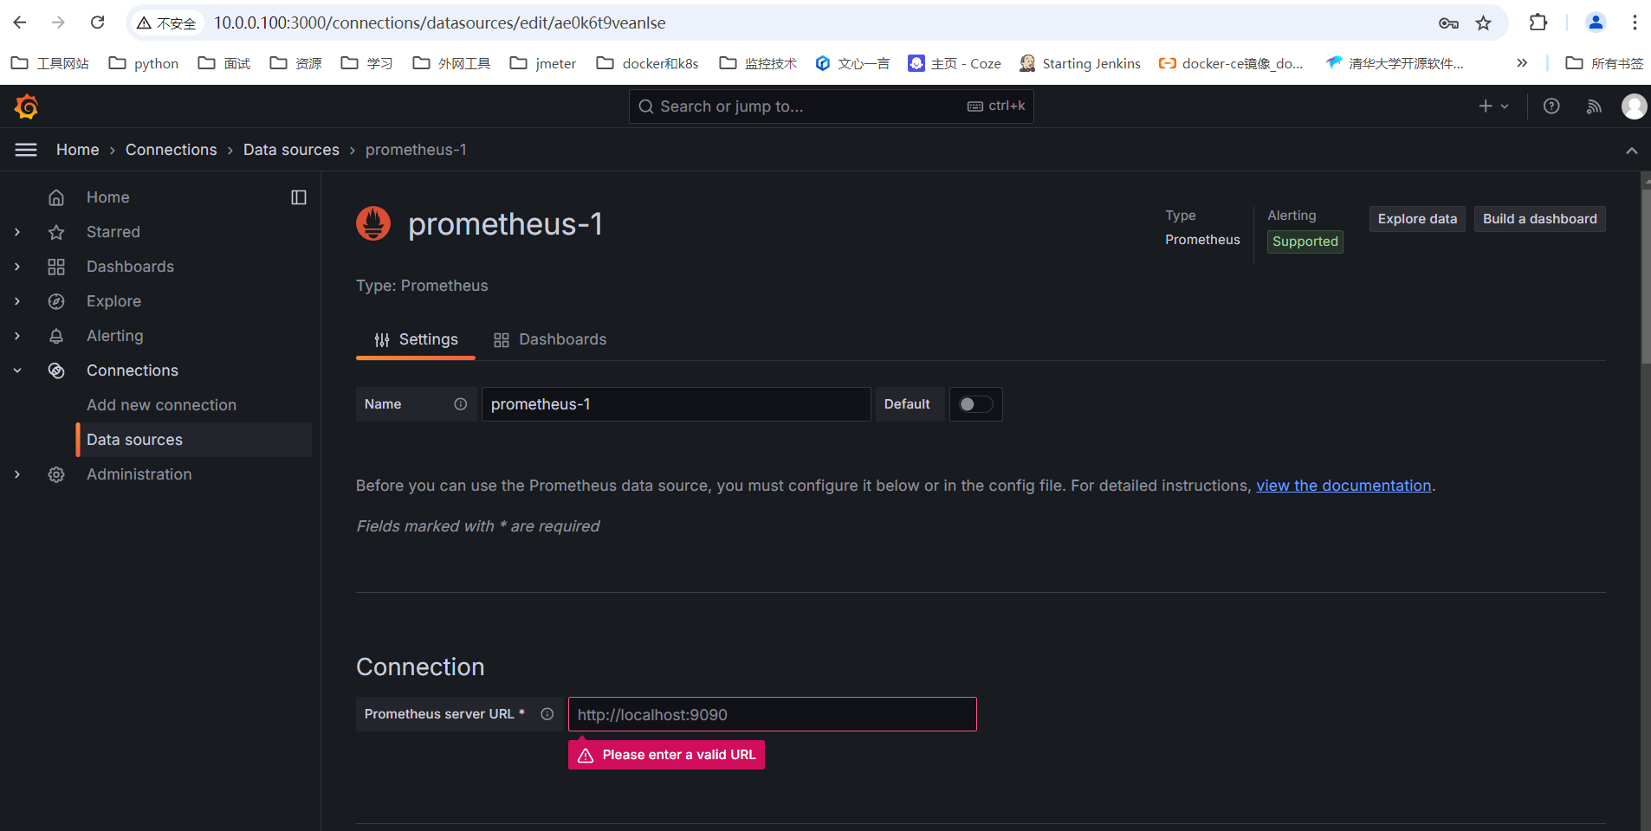Viewport: 1651px width, 831px height.
Task: Expand the Starred section chevron
Action: pyautogui.click(x=17, y=232)
